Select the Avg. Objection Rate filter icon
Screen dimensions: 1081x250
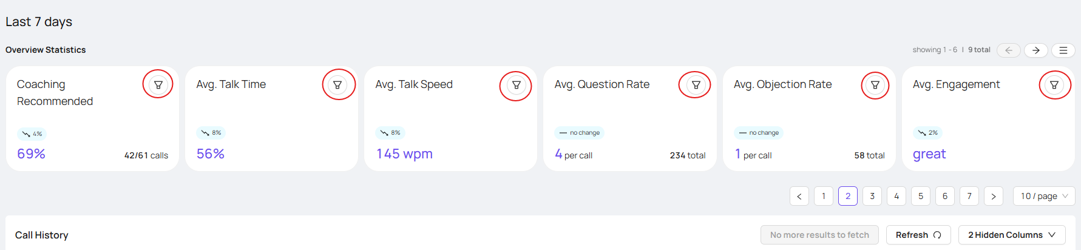tap(875, 85)
